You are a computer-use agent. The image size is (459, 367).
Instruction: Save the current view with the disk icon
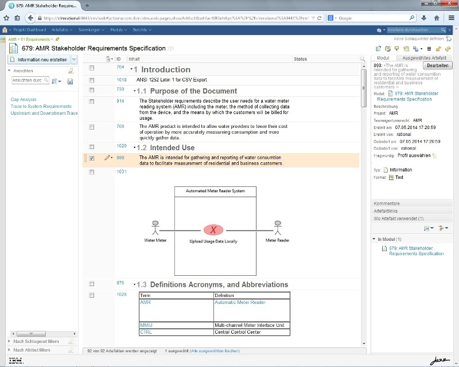pos(70,81)
